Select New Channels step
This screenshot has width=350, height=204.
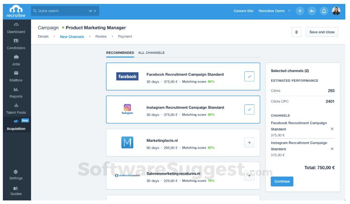72,37
